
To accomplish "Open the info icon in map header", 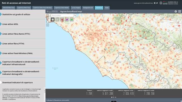I will (x=176, y=12).
